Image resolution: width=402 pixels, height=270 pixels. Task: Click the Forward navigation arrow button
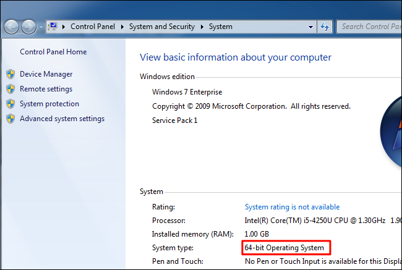[29, 27]
